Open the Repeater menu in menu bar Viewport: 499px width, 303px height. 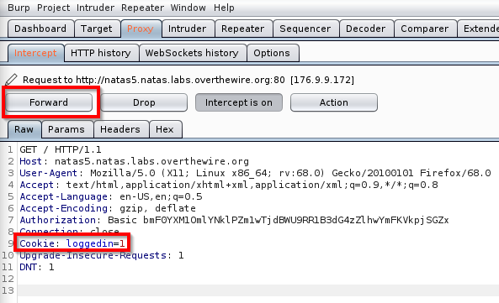pyautogui.click(x=142, y=8)
